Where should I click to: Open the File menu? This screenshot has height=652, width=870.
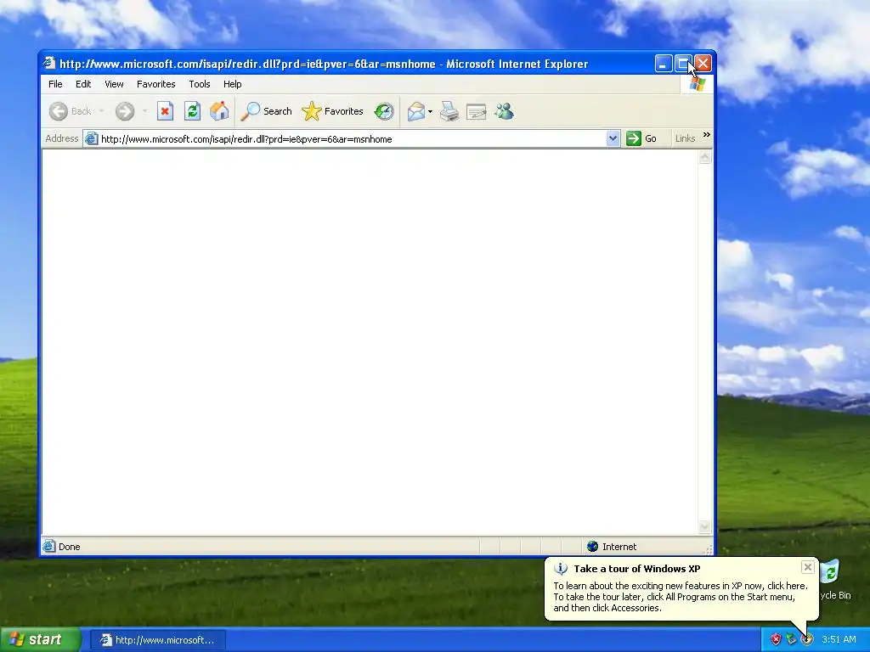click(x=55, y=84)
